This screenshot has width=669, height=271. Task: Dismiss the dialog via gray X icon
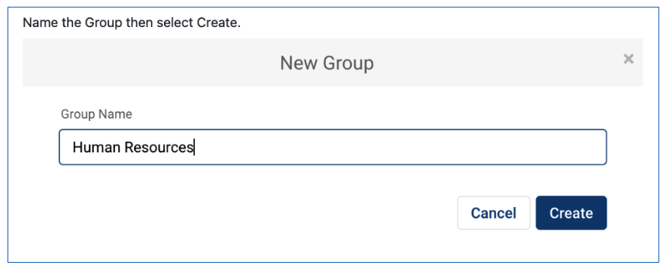[x=628, y=59]
